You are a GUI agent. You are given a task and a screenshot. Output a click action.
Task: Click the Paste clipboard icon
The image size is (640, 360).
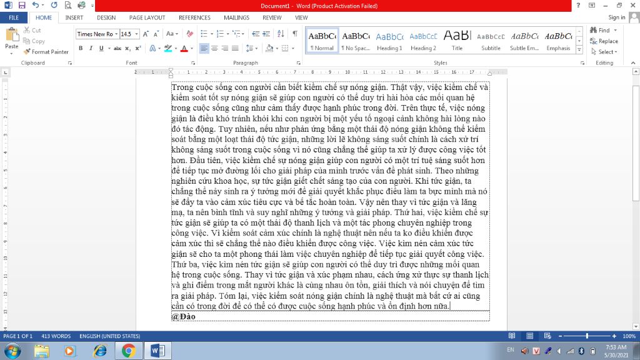coord(12,36)
